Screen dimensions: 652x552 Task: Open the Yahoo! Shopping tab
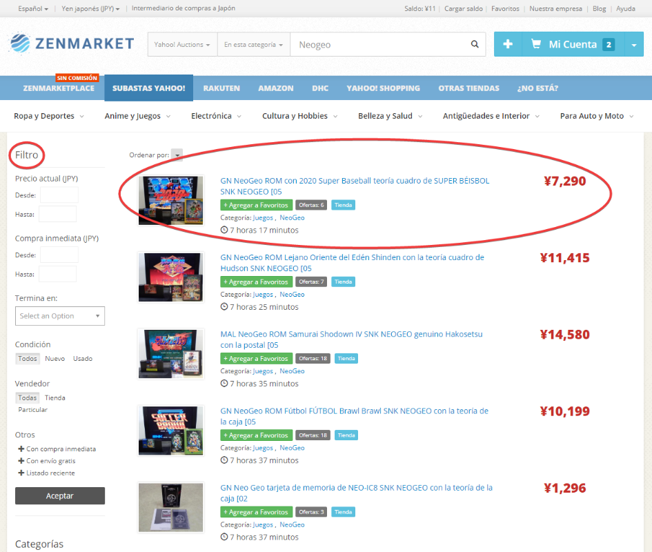click(384, 88)
